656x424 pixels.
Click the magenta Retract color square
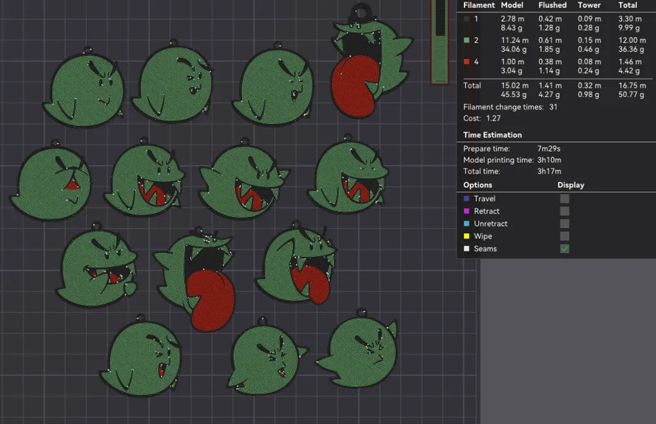tap(466, 211)
